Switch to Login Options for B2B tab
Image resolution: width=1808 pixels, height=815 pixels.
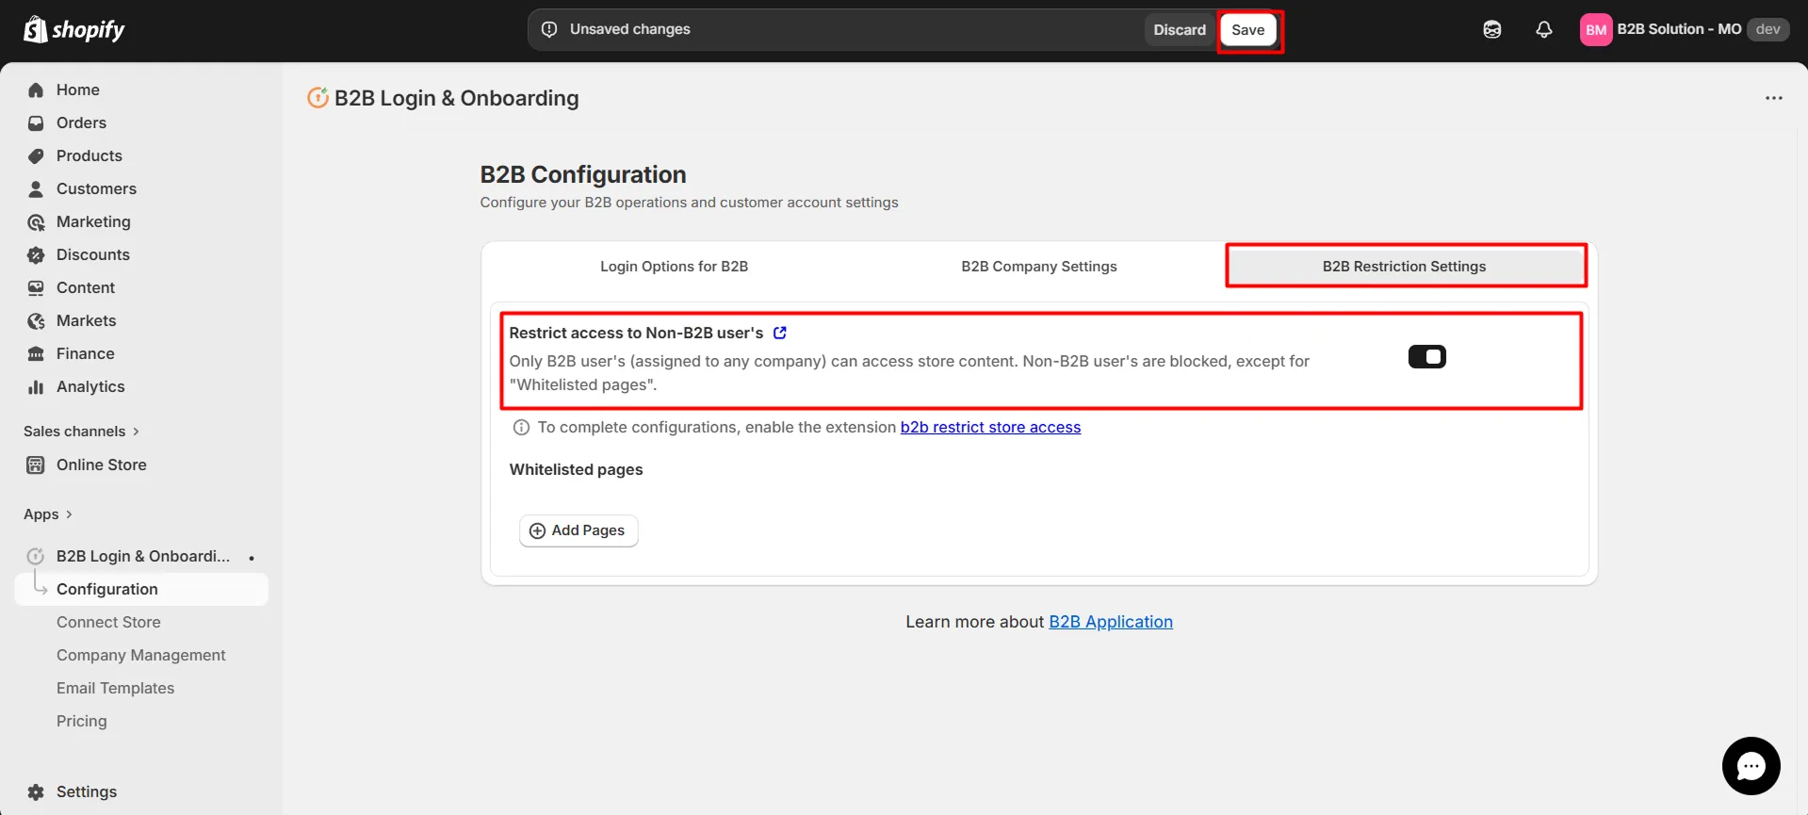[675, 267]
